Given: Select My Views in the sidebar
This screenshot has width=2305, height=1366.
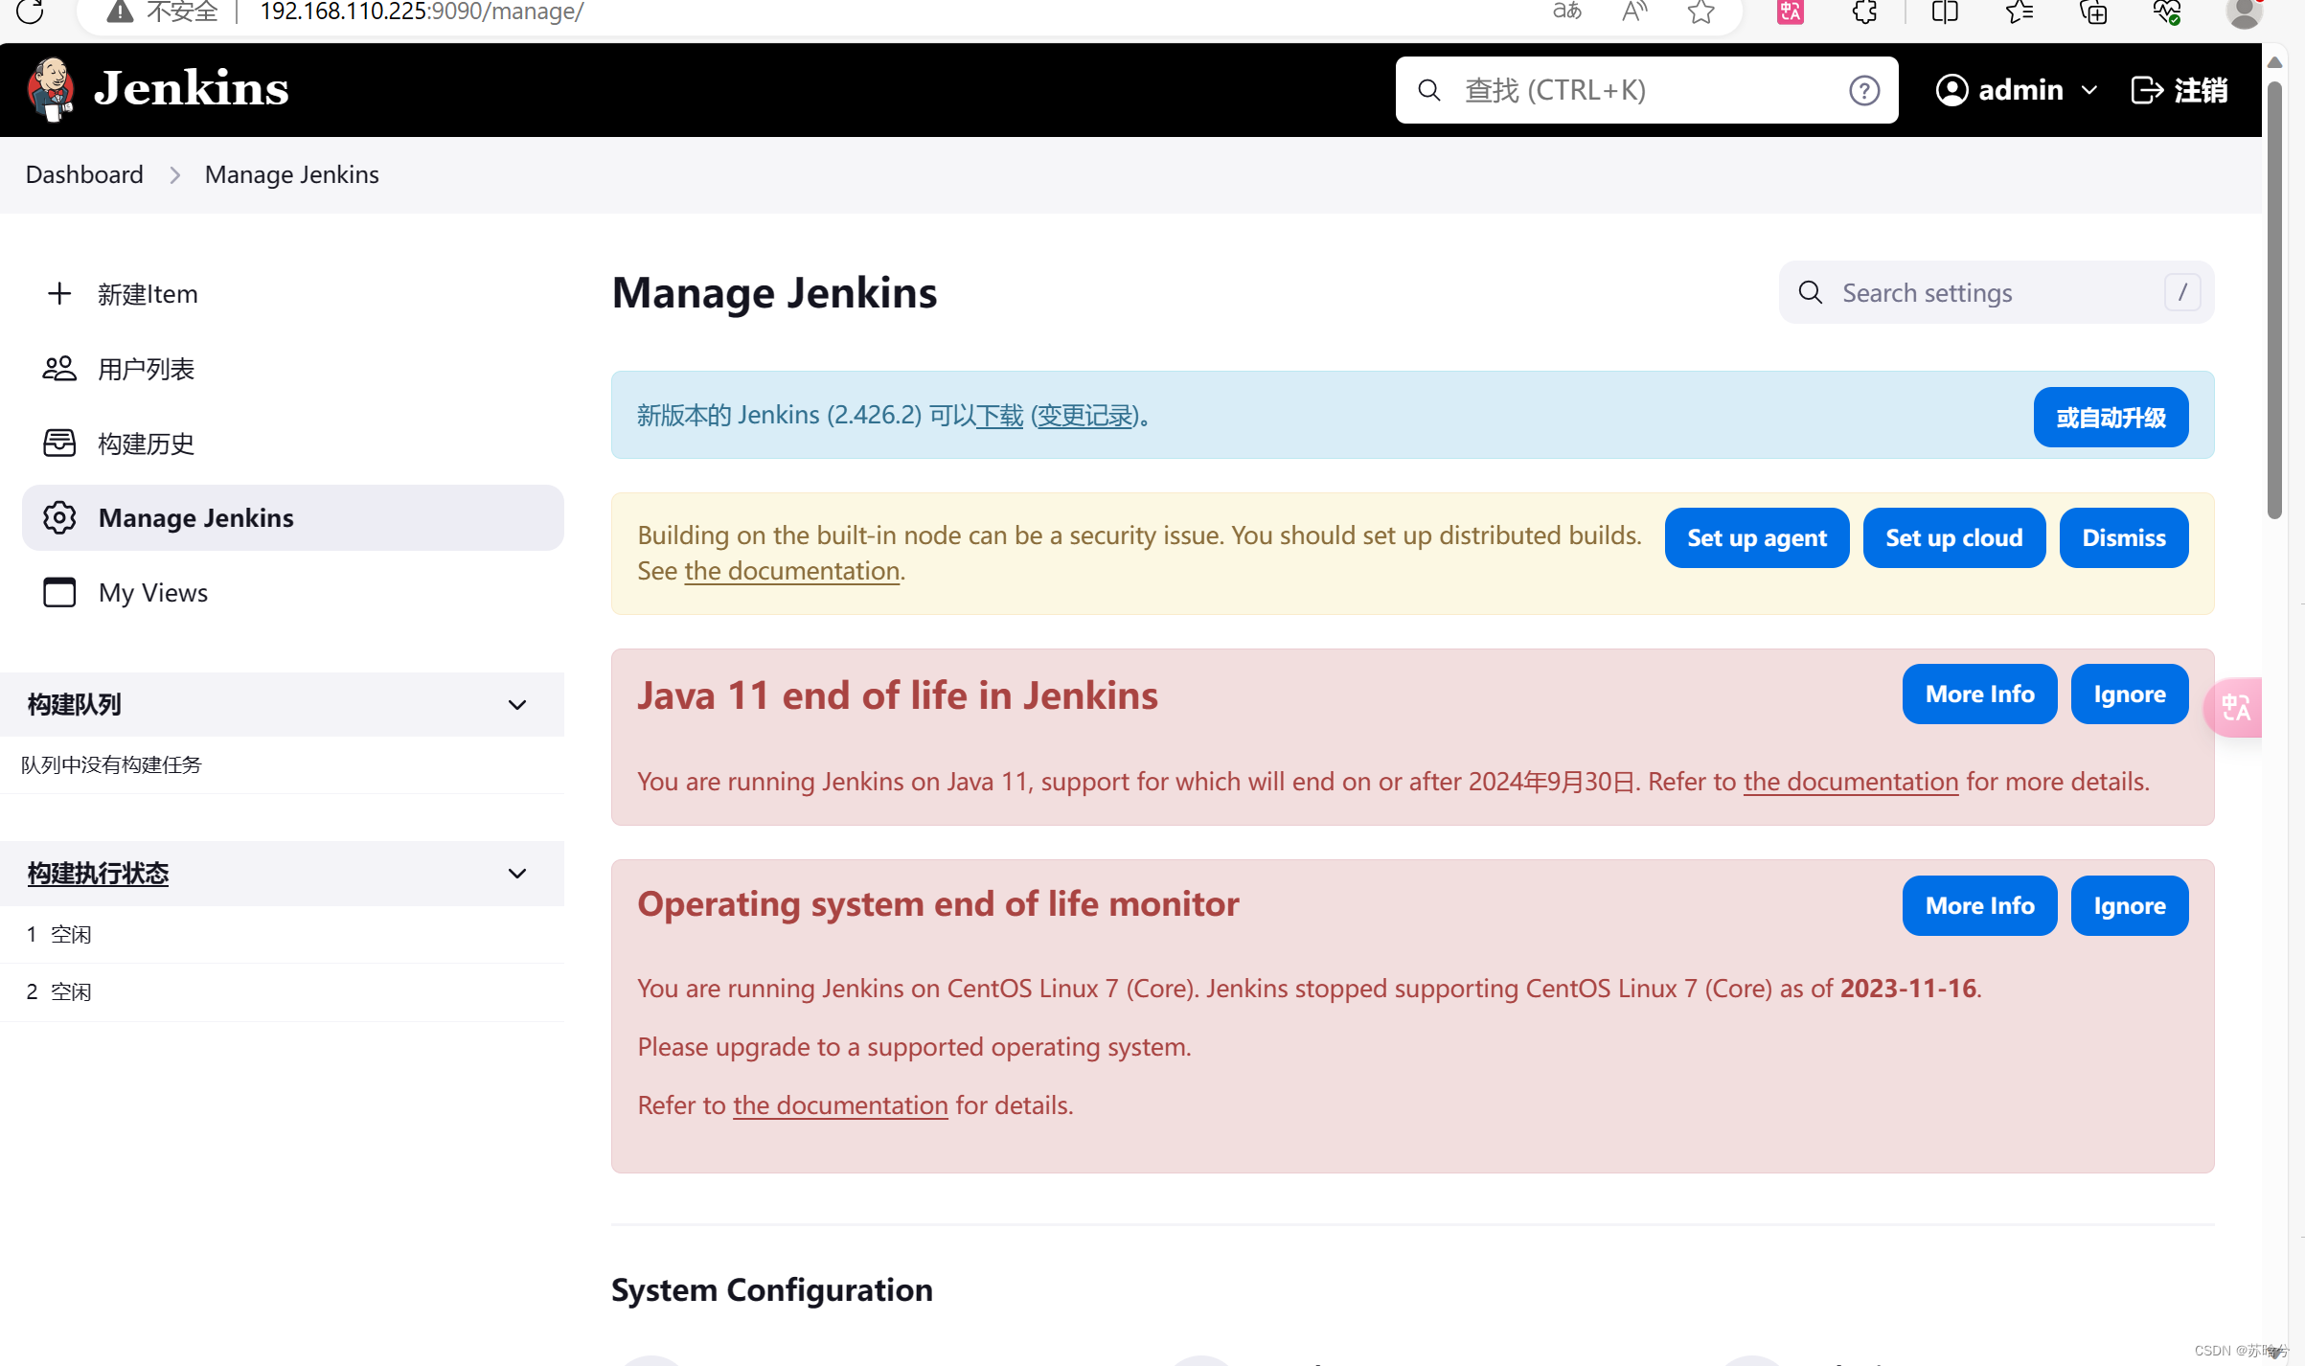Looking at the screenshot, I should point(152,593).
